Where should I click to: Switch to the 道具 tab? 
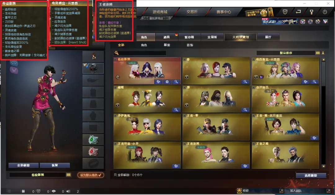coord(167,37)
